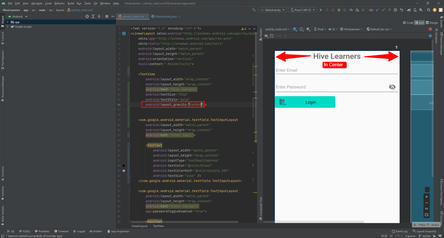The width and height of the screenshot is (444, 238).
Task: Click Select Opened File target icon
Action: (x=87, y=16)
